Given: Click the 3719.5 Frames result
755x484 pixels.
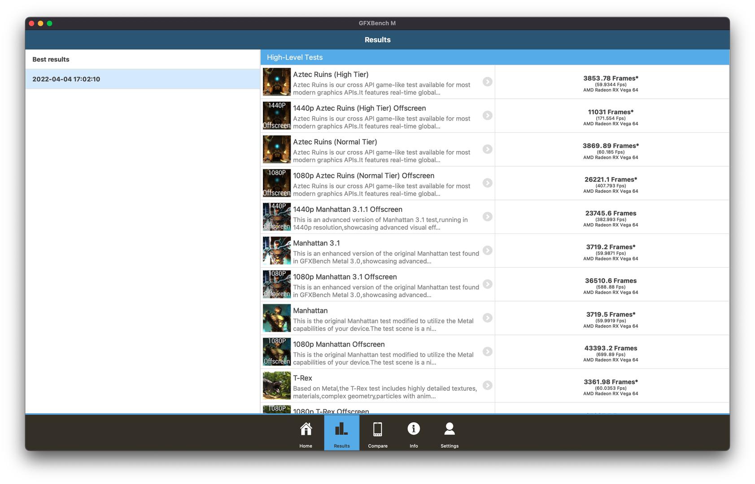Looking at the screenshot, I should [x=611, y=315].
